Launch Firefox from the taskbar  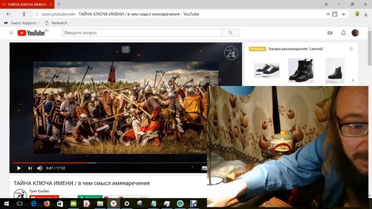coord(46,204)
